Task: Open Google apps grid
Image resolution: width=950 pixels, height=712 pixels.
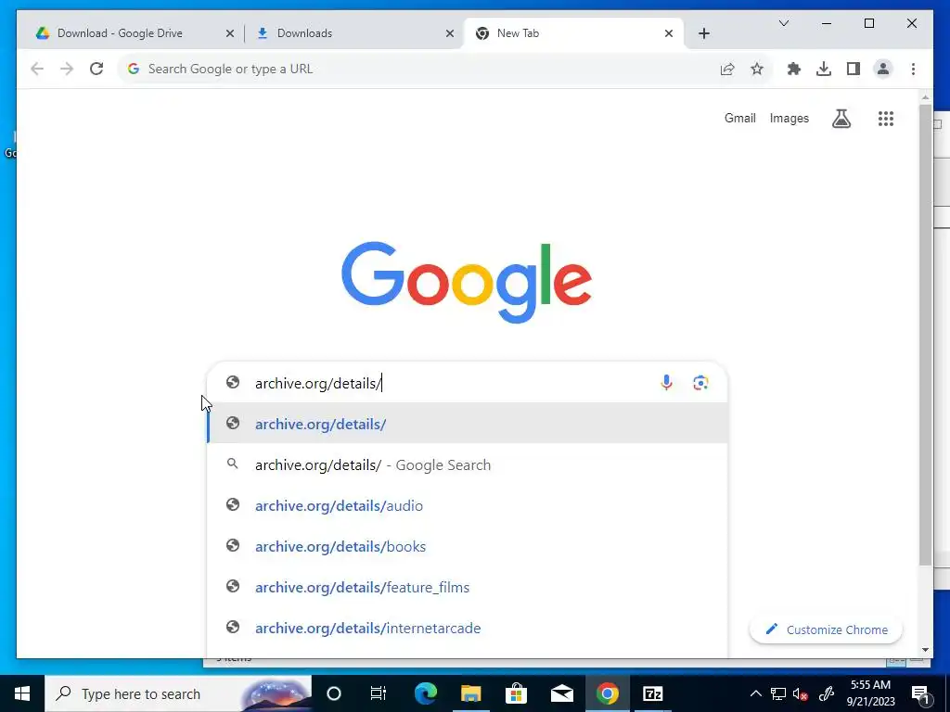Action: click(x=886, y=119)
